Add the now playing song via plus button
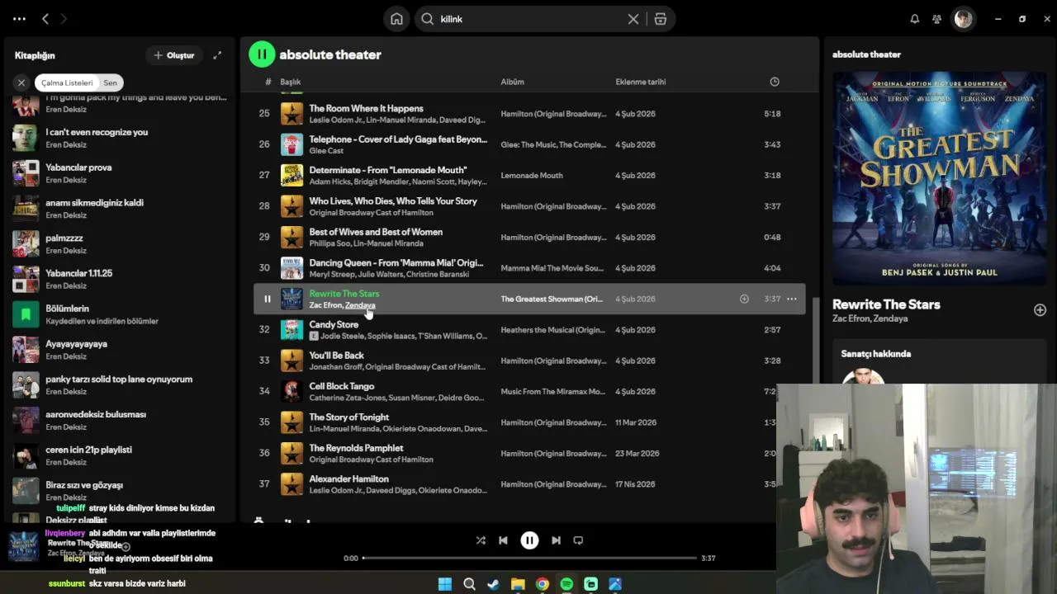1057x594 pixels. click(1040, 310)
